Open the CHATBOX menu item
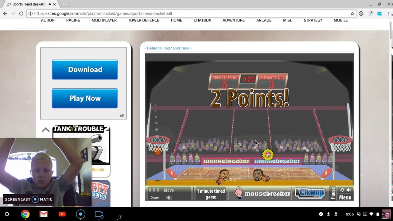This screenshot has width=393, height=221. coord(202,20)
